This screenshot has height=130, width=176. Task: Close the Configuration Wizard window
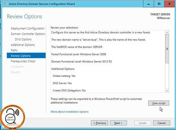[x=169, y=4]
